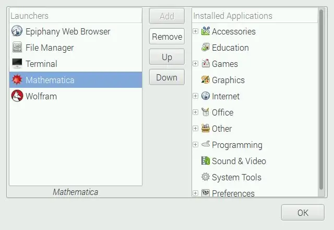Select the Wolfram wolf icon

click(17, 96)
